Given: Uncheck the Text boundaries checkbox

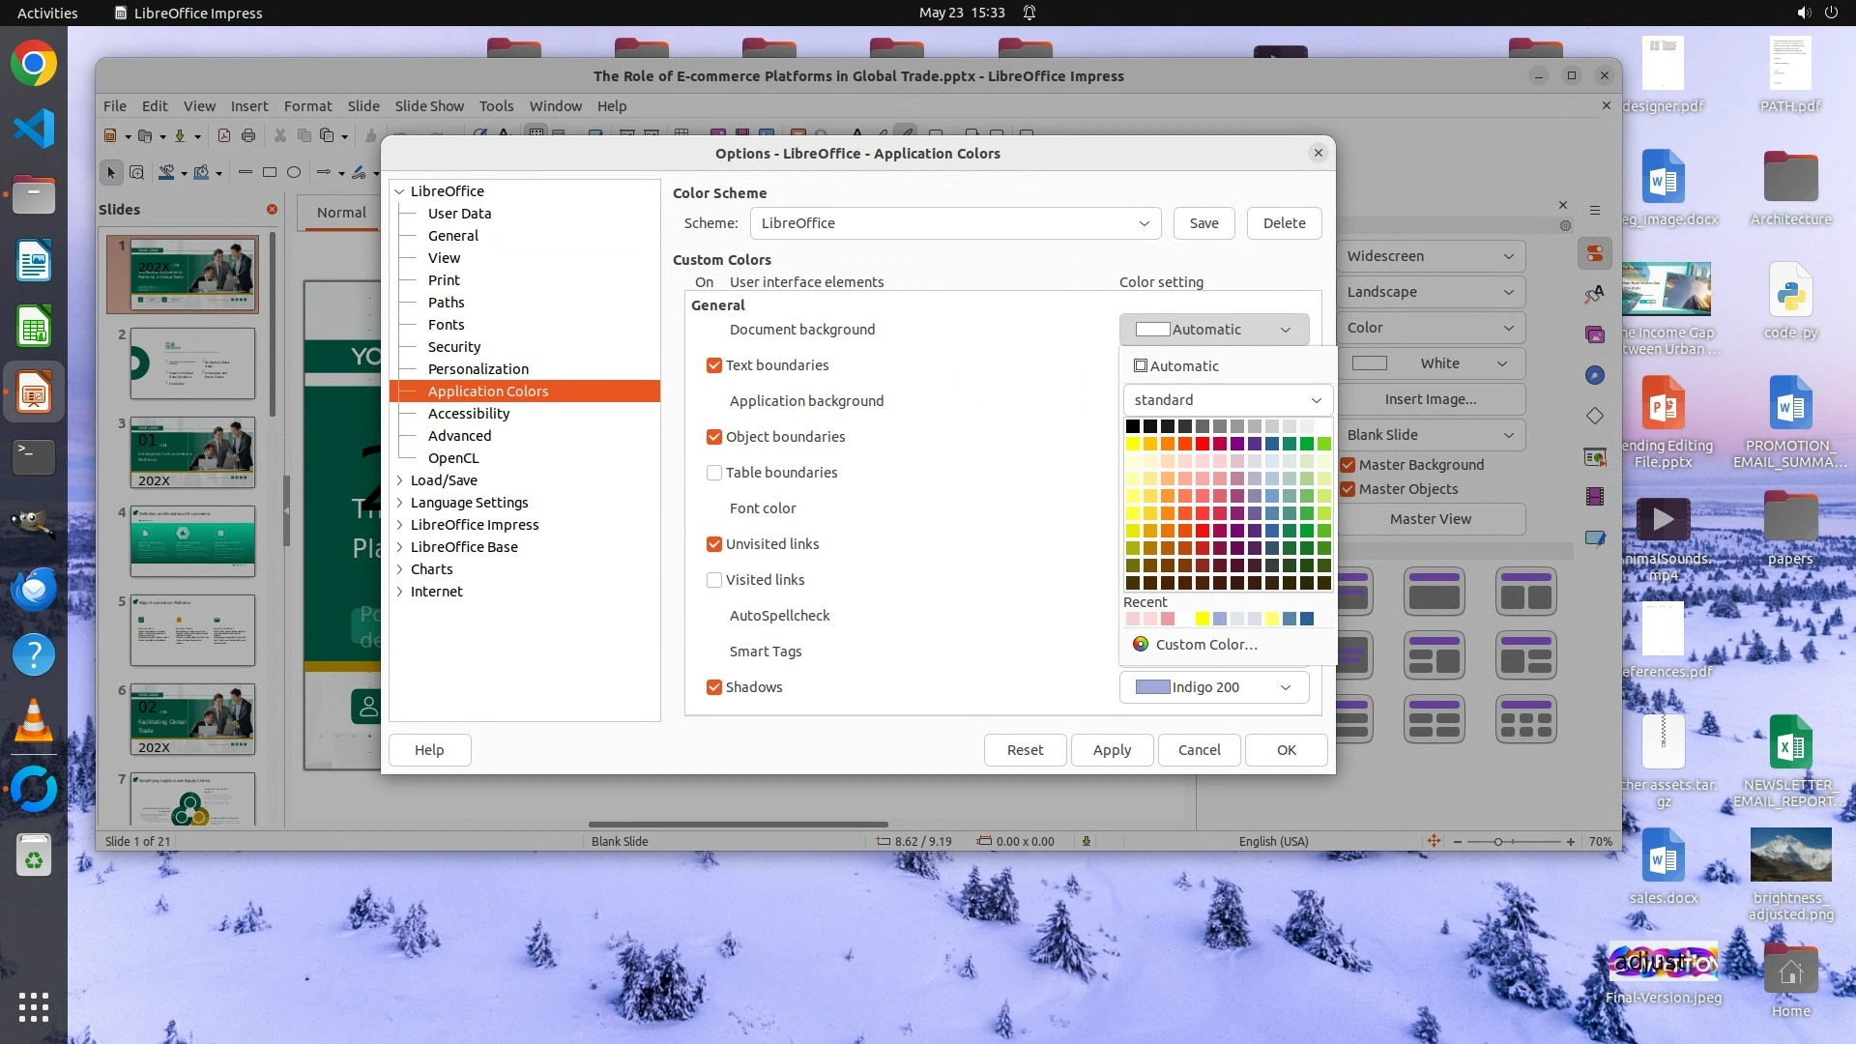Looking at the screenshot, I should coord(714,365).
